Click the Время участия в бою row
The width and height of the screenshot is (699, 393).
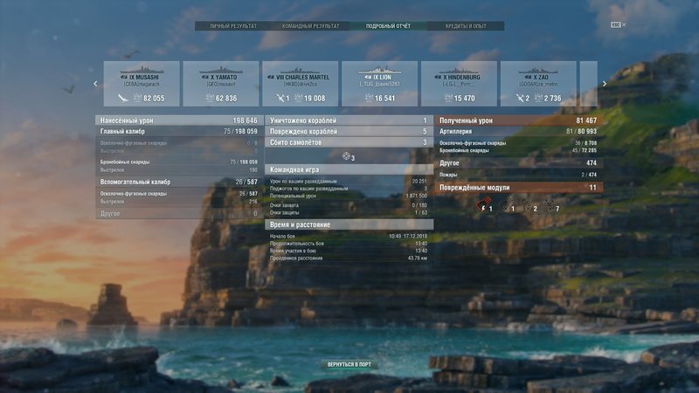click(x=349, y=251)
